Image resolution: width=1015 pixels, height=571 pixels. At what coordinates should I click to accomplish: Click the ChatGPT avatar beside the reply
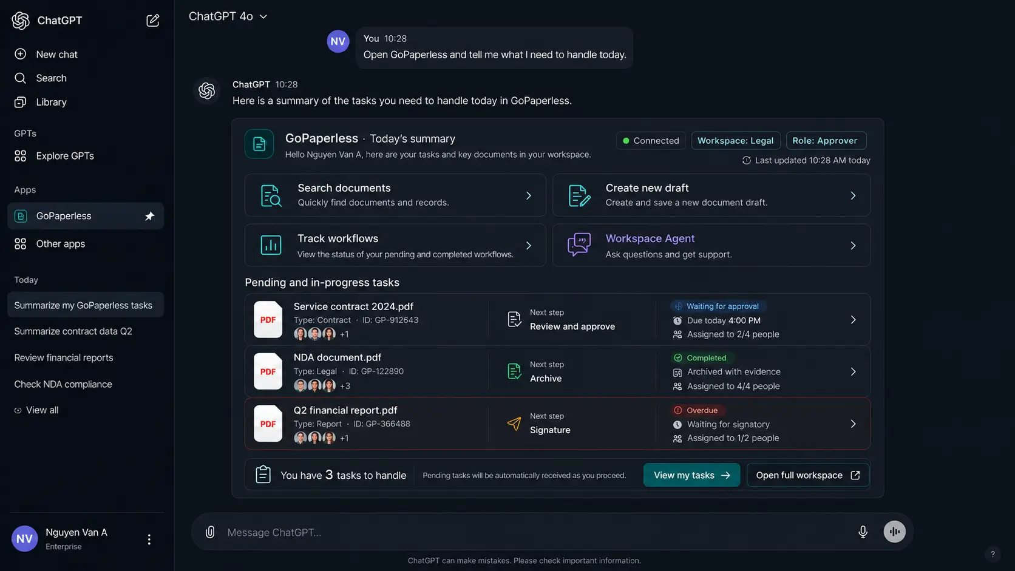pyautogui.click(x=206, y=90)
